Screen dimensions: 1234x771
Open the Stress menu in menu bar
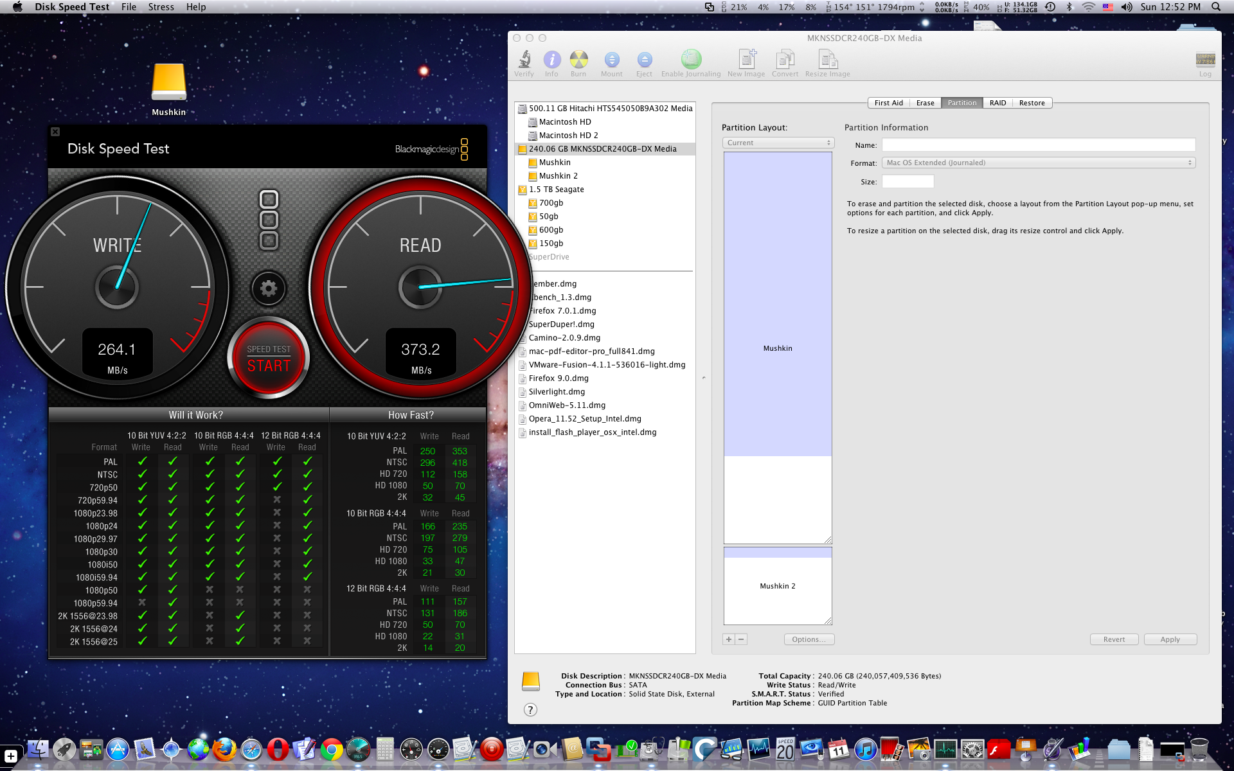pos(161,7)
